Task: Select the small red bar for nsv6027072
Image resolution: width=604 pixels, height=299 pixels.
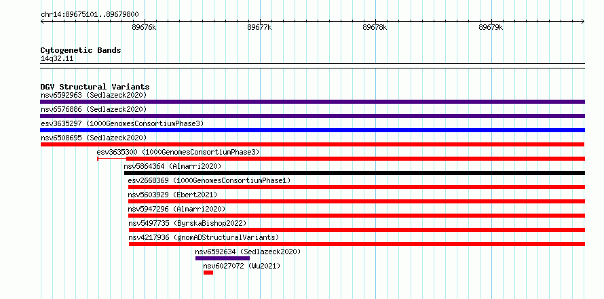Action: click(208, 273)
